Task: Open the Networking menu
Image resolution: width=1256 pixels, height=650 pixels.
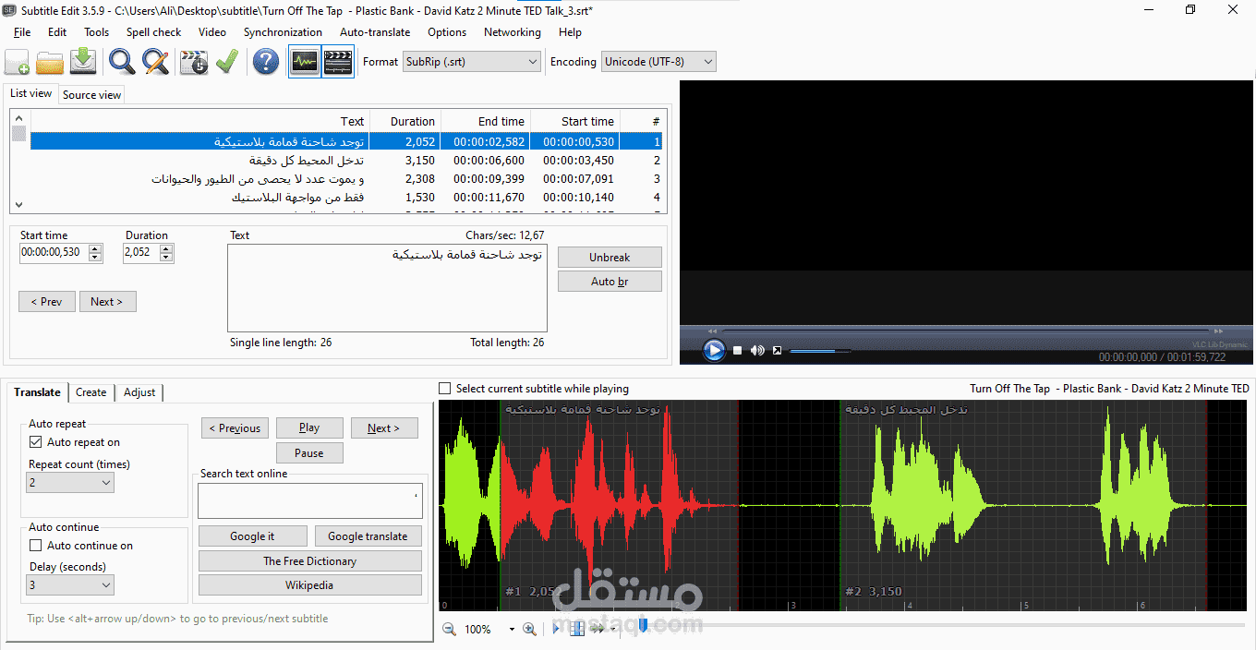Action: point(513,32)
